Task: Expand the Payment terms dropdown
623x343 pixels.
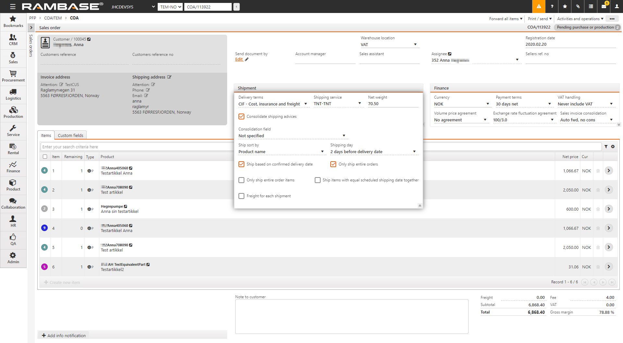Action: [523, 104]
